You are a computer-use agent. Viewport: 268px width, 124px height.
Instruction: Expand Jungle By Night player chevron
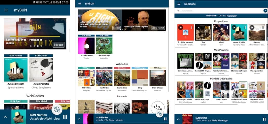5,117
